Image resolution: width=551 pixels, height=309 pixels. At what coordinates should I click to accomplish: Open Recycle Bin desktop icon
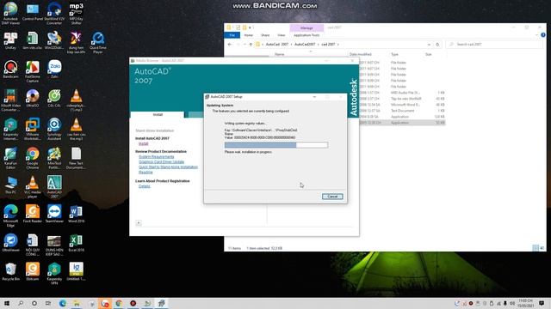pos(10,272)
